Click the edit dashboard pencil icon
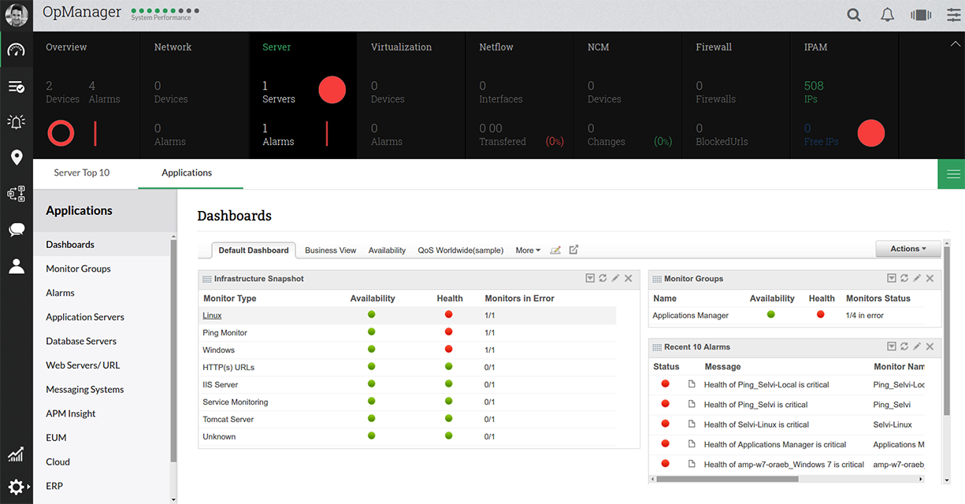Screen dimensions: 965x504 555,250
